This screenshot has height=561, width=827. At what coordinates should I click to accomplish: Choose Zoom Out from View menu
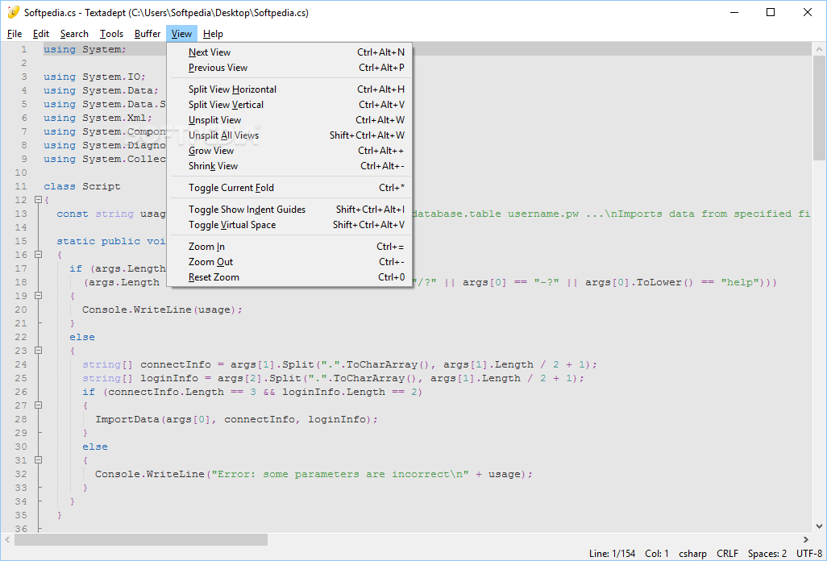click(x=289, y=261)
